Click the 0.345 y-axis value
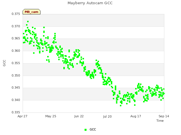The image size is (181, 135). click(x=16, y=87)
